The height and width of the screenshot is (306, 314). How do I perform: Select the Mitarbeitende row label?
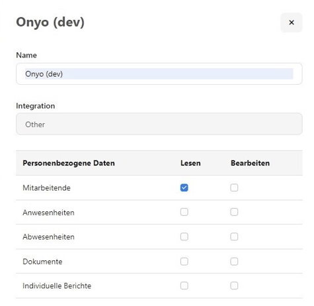coord(46,188)
